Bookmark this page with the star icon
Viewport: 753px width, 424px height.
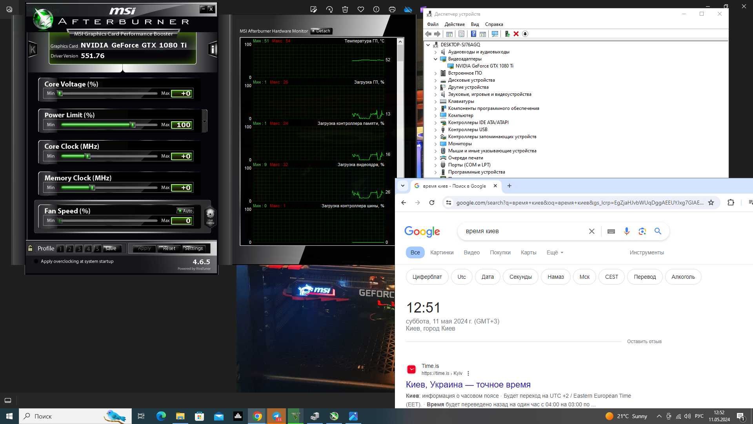711,203
